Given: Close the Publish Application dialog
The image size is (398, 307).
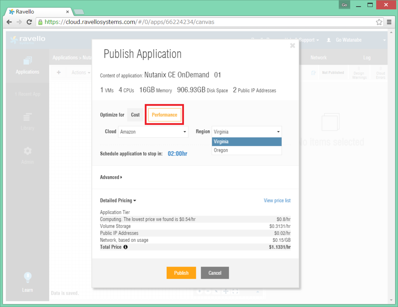Looking at the screenshot, I should (292, 46).
